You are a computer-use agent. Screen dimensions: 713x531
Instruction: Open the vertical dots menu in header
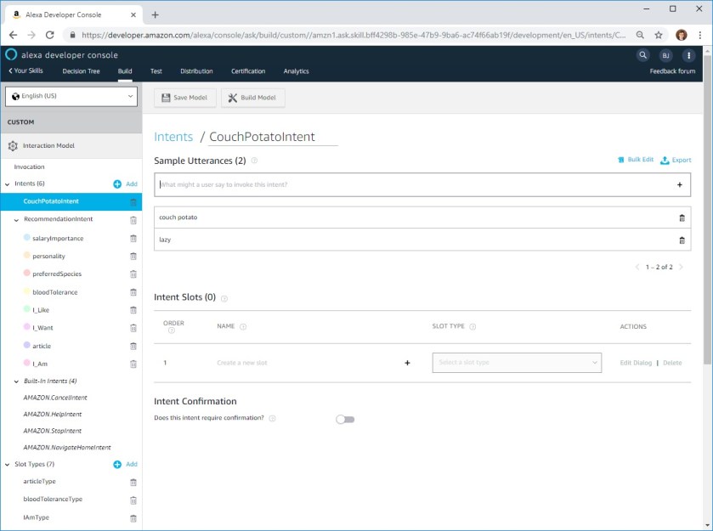tap(688, 55)
